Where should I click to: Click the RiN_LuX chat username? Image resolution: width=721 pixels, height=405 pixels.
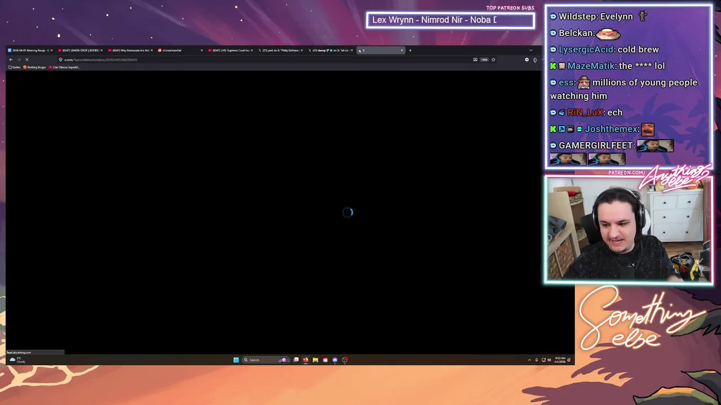pos(586,112)
